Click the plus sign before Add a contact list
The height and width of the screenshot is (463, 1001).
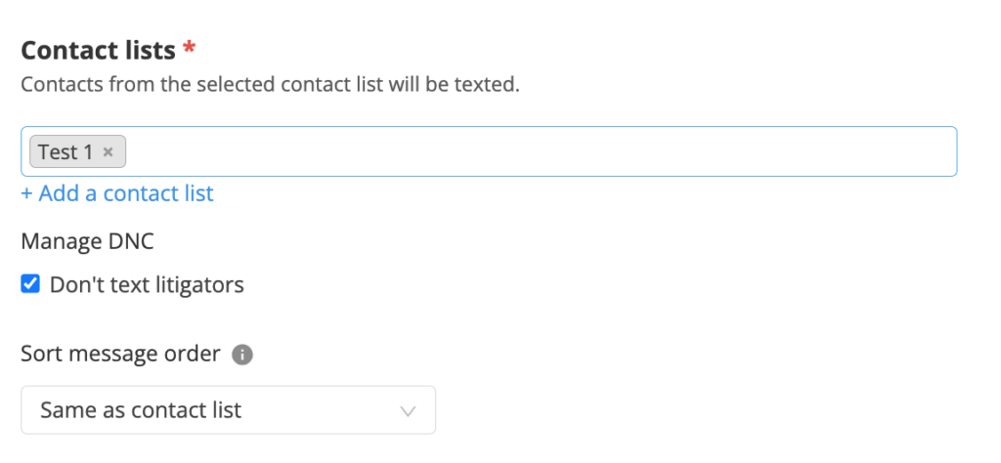pyautogui.click(x=26, y=193)
